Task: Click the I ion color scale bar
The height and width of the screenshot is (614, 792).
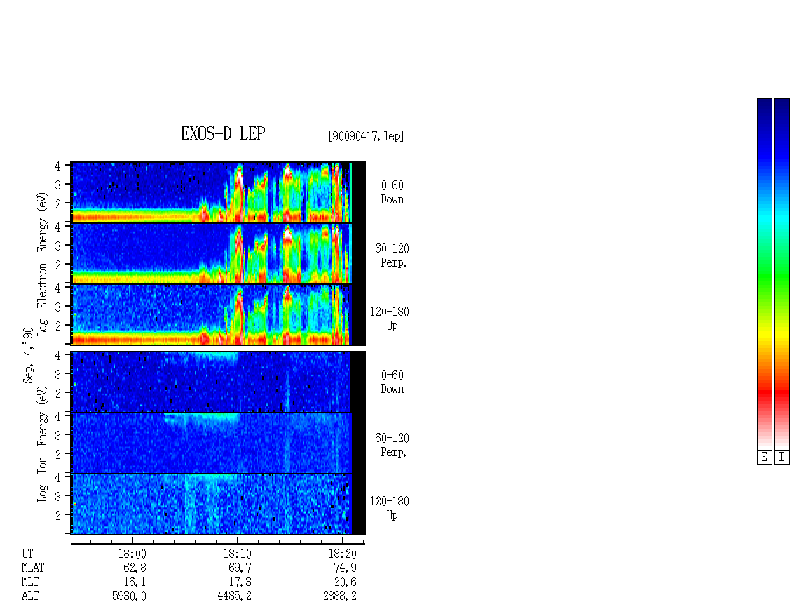Action: 782,274
